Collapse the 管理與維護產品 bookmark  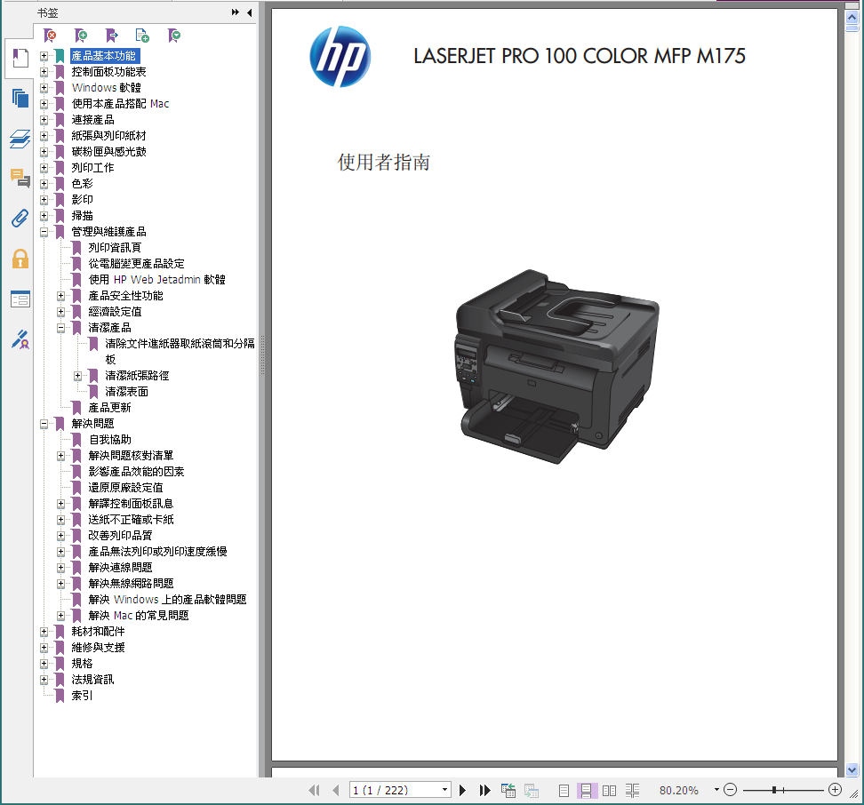(44, 232)
